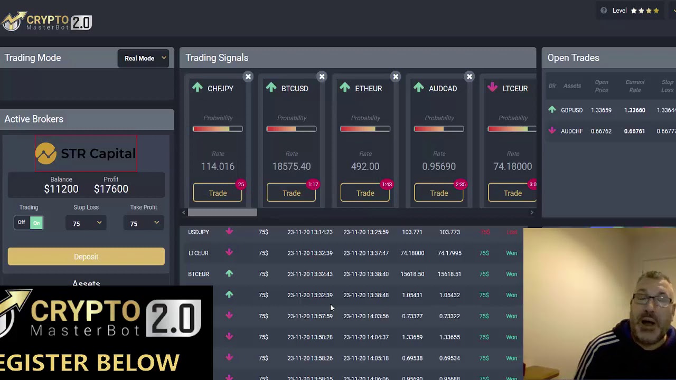This screenshot has width=676, height=380.
Task: Trade the BTCUSD signal
Action: click(x=292, y=193)
